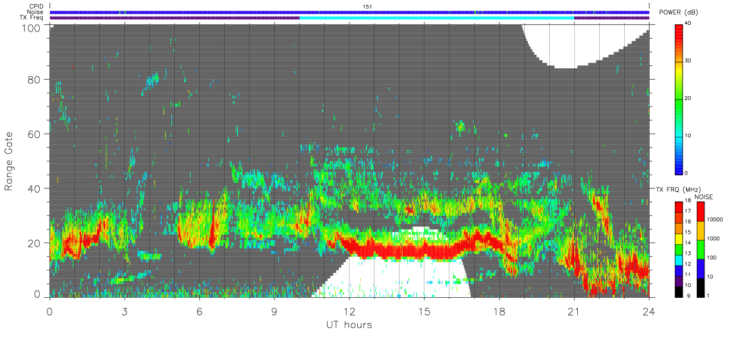Click the Noise row label at top left
Viewport: 730px width, 337px height.
pos(34,12)
